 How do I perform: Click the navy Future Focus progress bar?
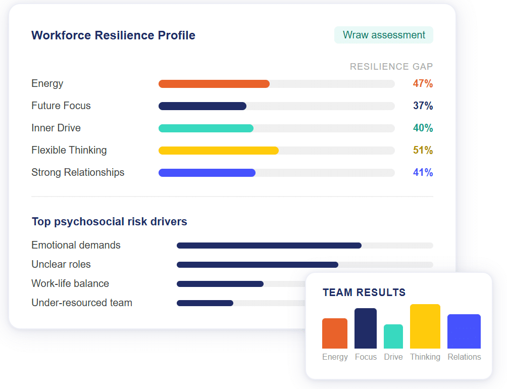tap(202, 106)
